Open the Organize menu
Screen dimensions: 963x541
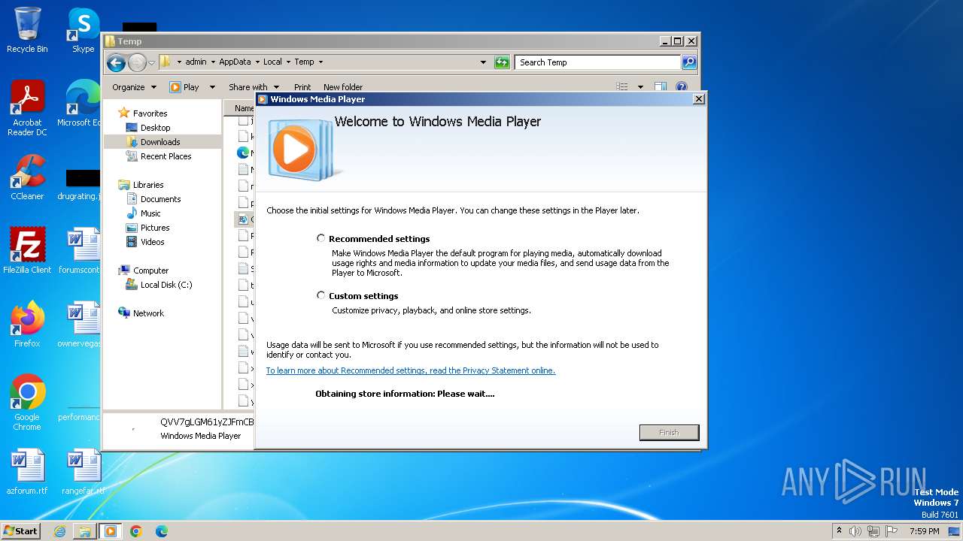click(x=134, y=87)
